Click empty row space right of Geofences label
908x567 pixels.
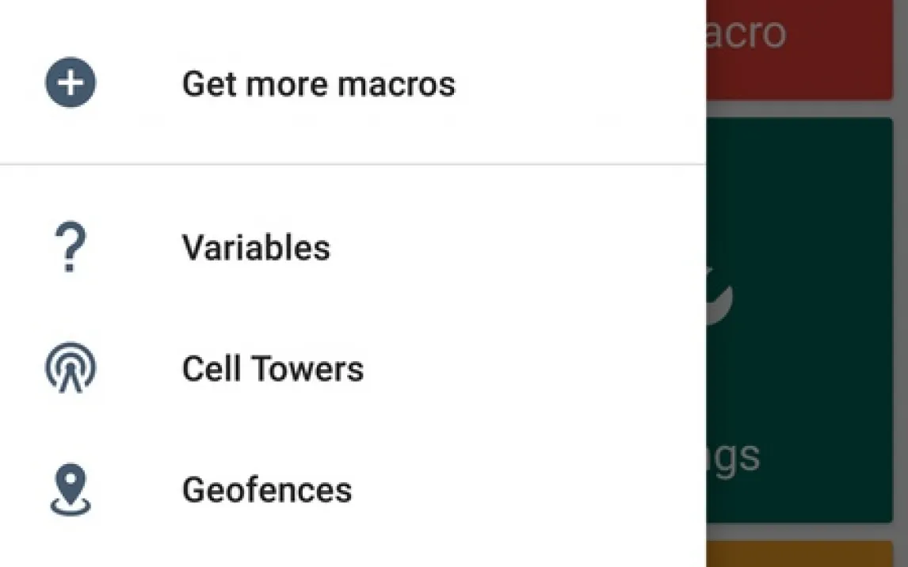click(x=523, y=489)
